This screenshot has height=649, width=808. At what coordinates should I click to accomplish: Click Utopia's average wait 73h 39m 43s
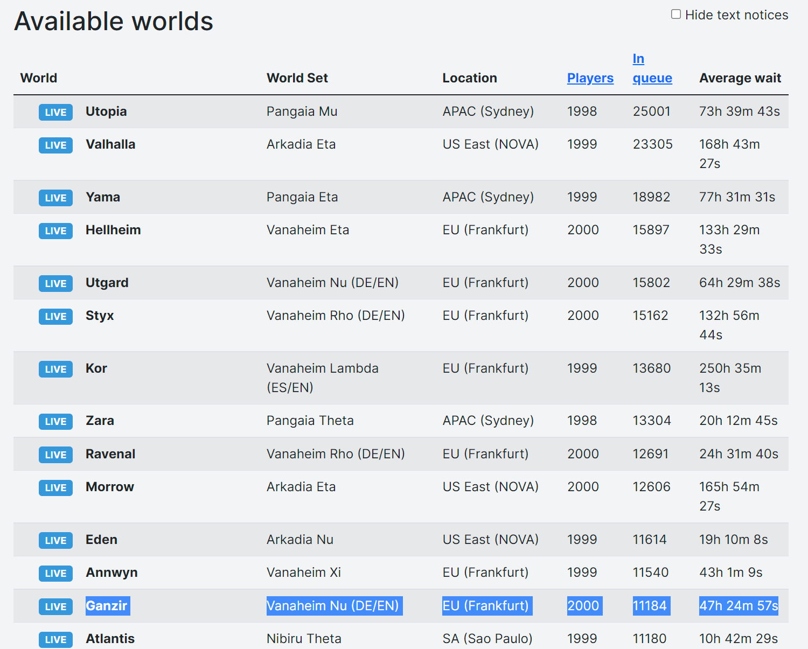(740, 111)
